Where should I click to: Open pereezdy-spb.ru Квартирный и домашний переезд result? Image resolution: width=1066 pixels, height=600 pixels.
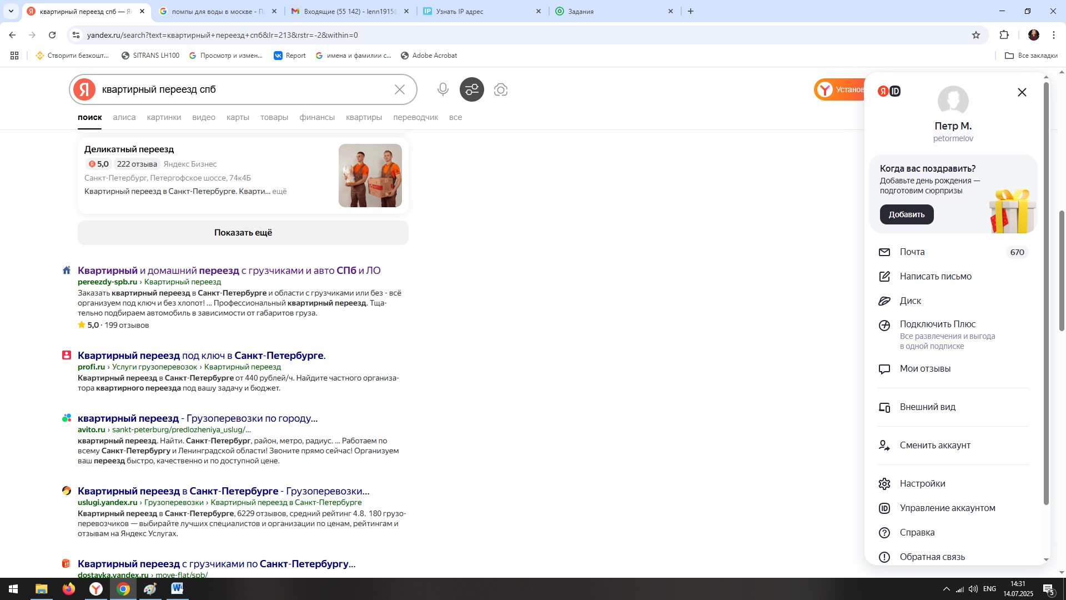[x=229, y=271]
